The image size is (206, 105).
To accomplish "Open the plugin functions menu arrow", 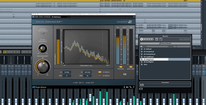I will tap(134, 17).
